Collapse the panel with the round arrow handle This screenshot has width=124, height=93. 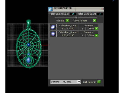click(76, 17)
